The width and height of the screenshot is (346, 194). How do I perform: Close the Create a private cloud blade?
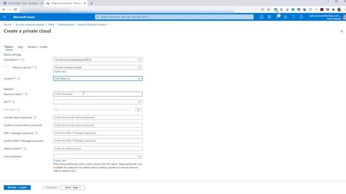pyautogui.click(x=342, y=31)
